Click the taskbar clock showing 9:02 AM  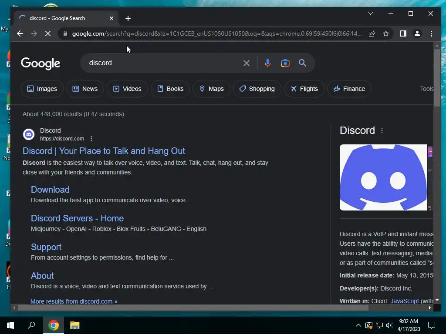pos(409,325)
